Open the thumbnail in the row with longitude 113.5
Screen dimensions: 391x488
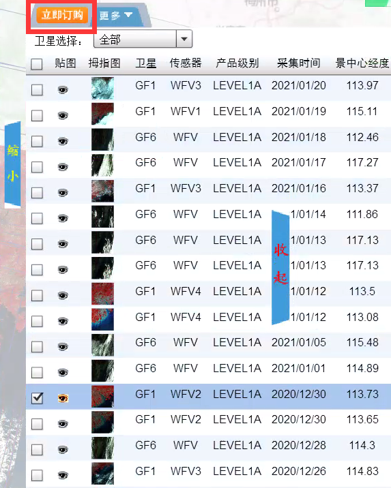102,294
